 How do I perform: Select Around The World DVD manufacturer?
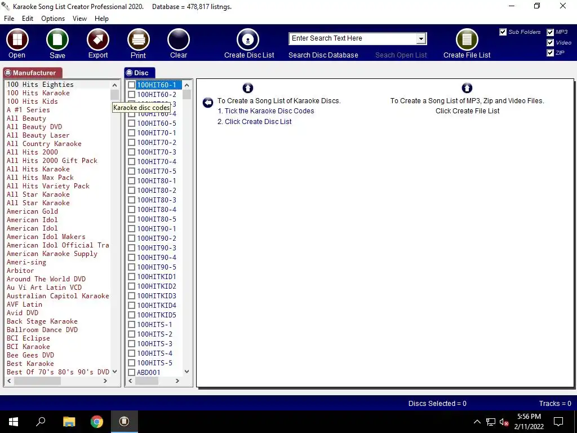pos(46,279)
